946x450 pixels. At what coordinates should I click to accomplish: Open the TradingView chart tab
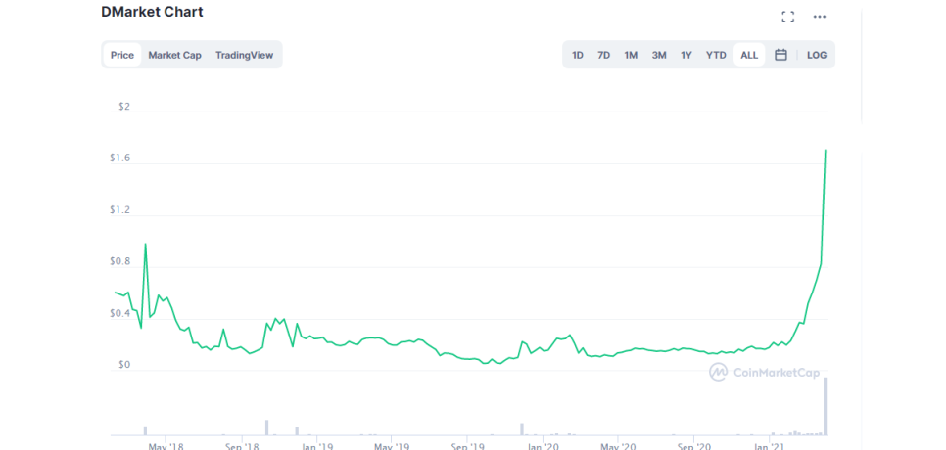(x=244, y=55)
